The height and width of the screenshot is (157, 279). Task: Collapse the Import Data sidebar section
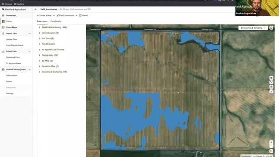(x=29, y=34)
